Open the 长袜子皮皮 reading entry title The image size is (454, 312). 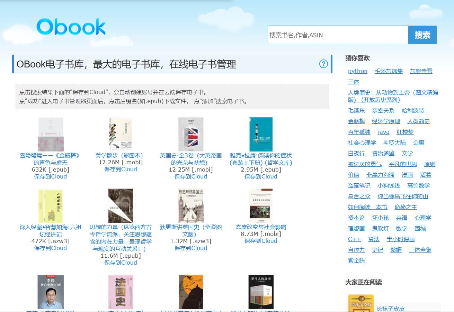[x=391, y=309]
